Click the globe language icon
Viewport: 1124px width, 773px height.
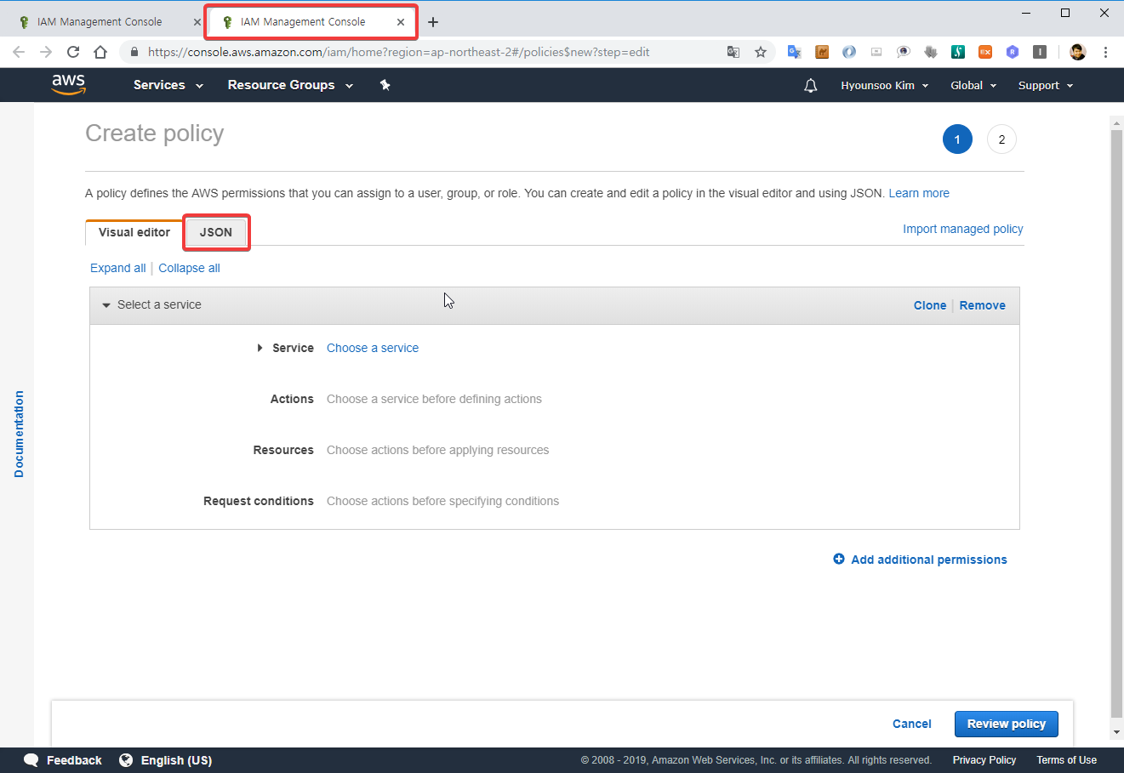tap(126, 760)
